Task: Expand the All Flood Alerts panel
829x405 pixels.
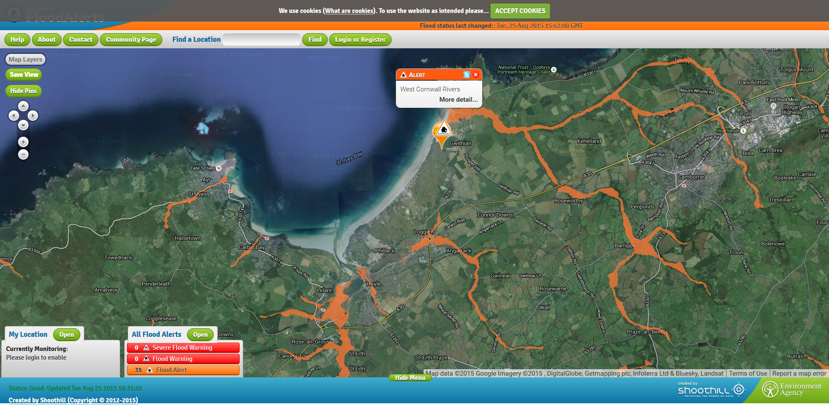Action: pos(200,335)
